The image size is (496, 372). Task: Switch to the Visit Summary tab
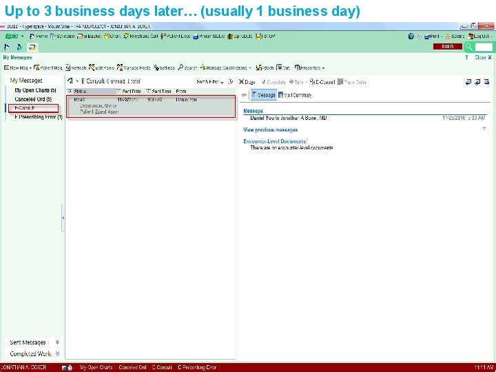[295, 95]
